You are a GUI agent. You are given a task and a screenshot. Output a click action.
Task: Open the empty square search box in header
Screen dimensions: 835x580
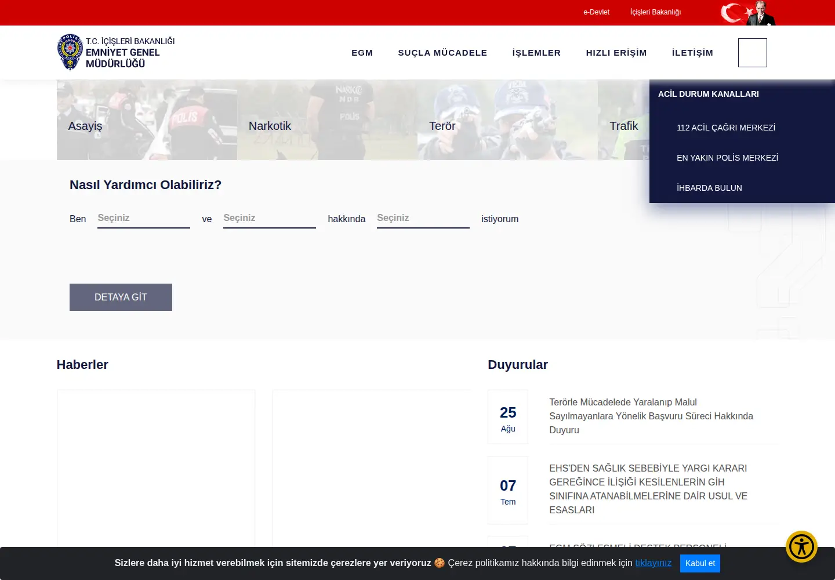coord(753,53)
